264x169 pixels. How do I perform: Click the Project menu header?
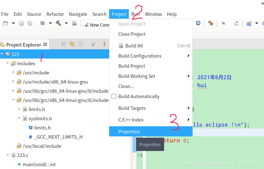[x=119, y=14]
